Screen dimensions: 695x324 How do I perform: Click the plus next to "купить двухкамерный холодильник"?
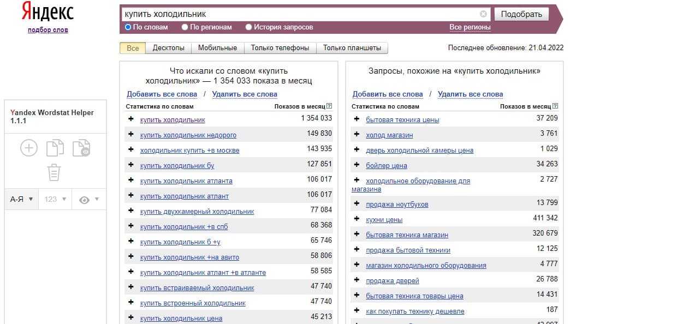[x=131, y=211]
